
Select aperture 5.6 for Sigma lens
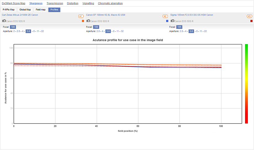pos(191,31)
